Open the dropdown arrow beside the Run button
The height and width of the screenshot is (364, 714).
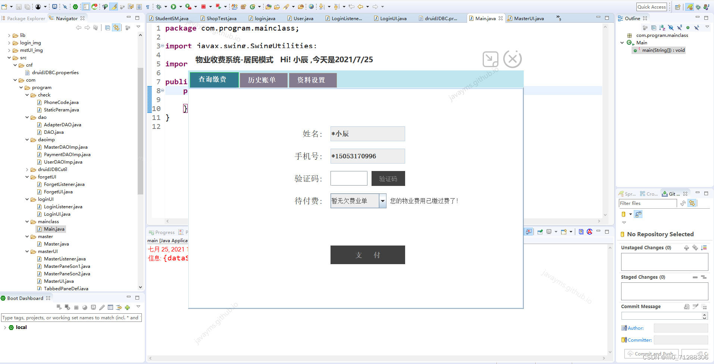coord(181,6)
